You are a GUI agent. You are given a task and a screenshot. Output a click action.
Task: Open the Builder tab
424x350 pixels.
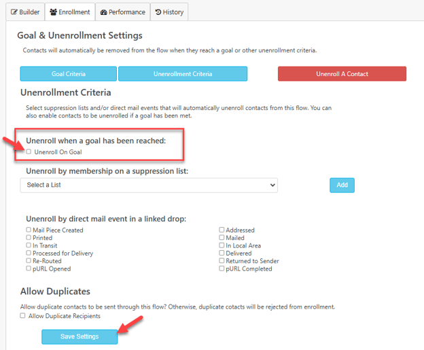click(25, 12)
